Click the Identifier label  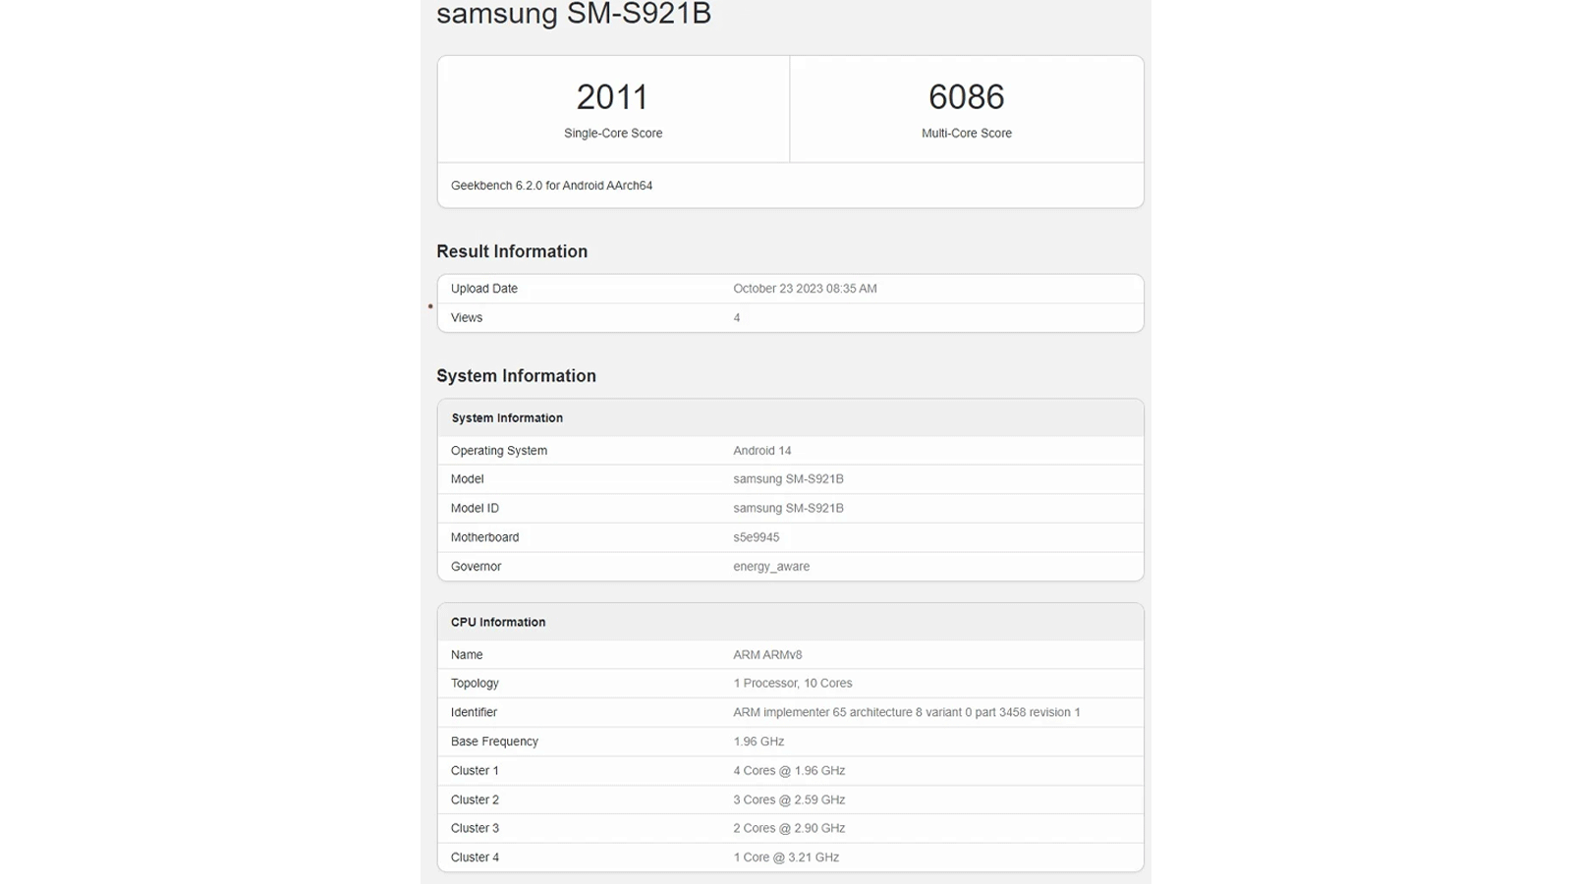[474, 713]
